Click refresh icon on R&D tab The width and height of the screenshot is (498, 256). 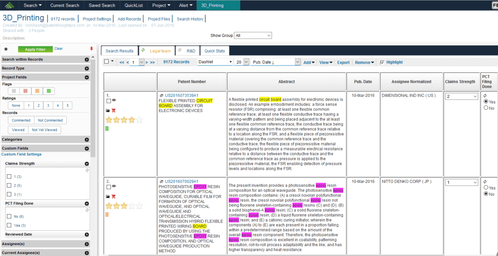coord(180,50)
